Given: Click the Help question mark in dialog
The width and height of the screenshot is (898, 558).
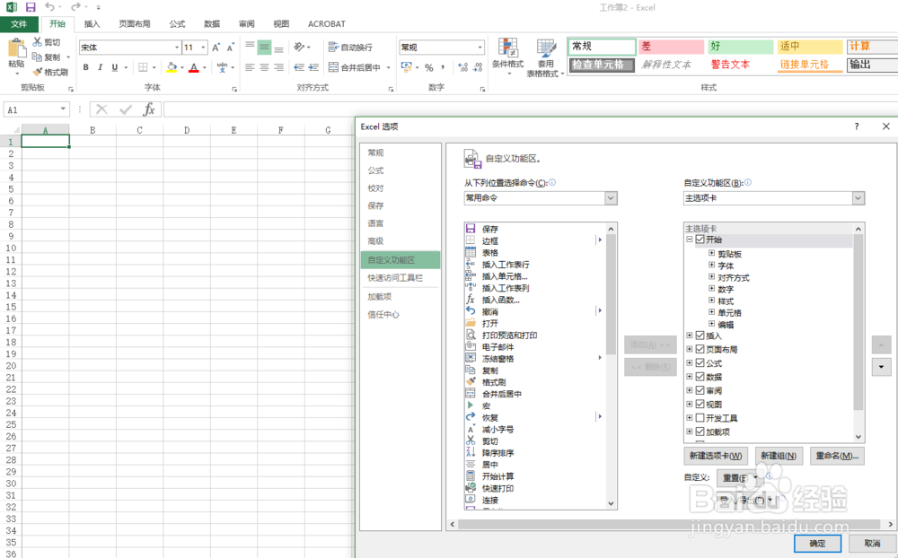Looking at the screenshot, I should [x=857, y=126].
